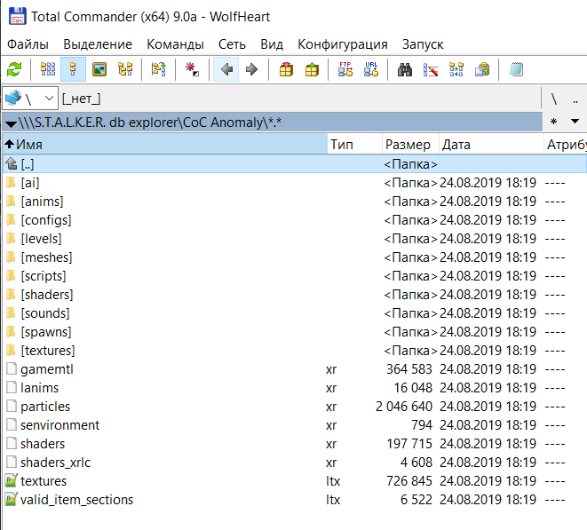This screenshot has width=587, height=530.
Task: Open the Конфигурация menu
Action: (x=343, y=44)
